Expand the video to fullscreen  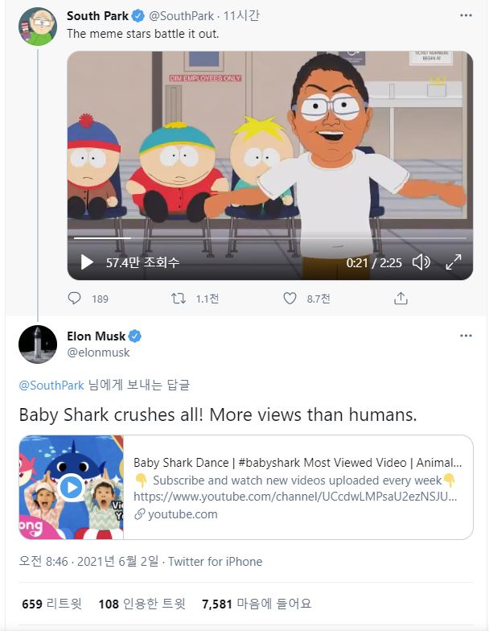(454, 262)
